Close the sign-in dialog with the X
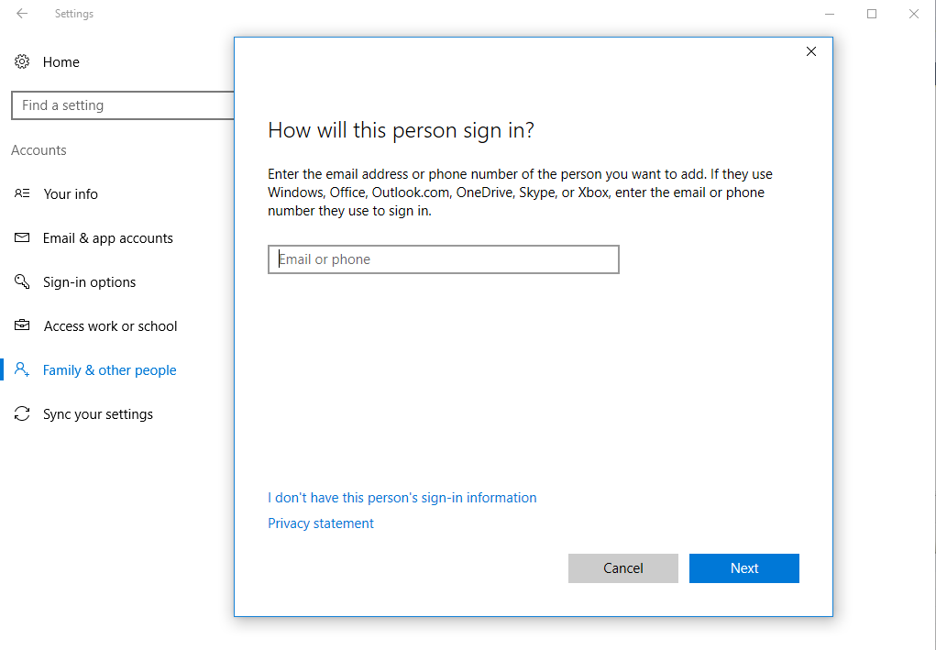Viewport: 936px width, 650px height. point(810,52)
